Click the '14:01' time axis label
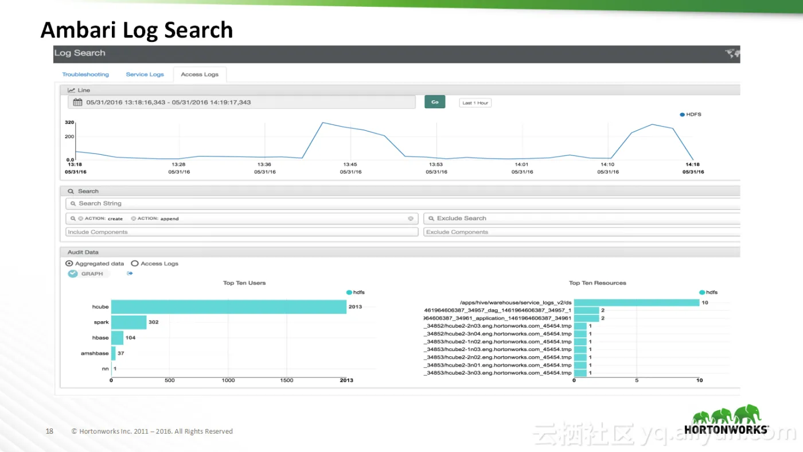Viewport: 803px width, 452px height. tap(521, 165)
